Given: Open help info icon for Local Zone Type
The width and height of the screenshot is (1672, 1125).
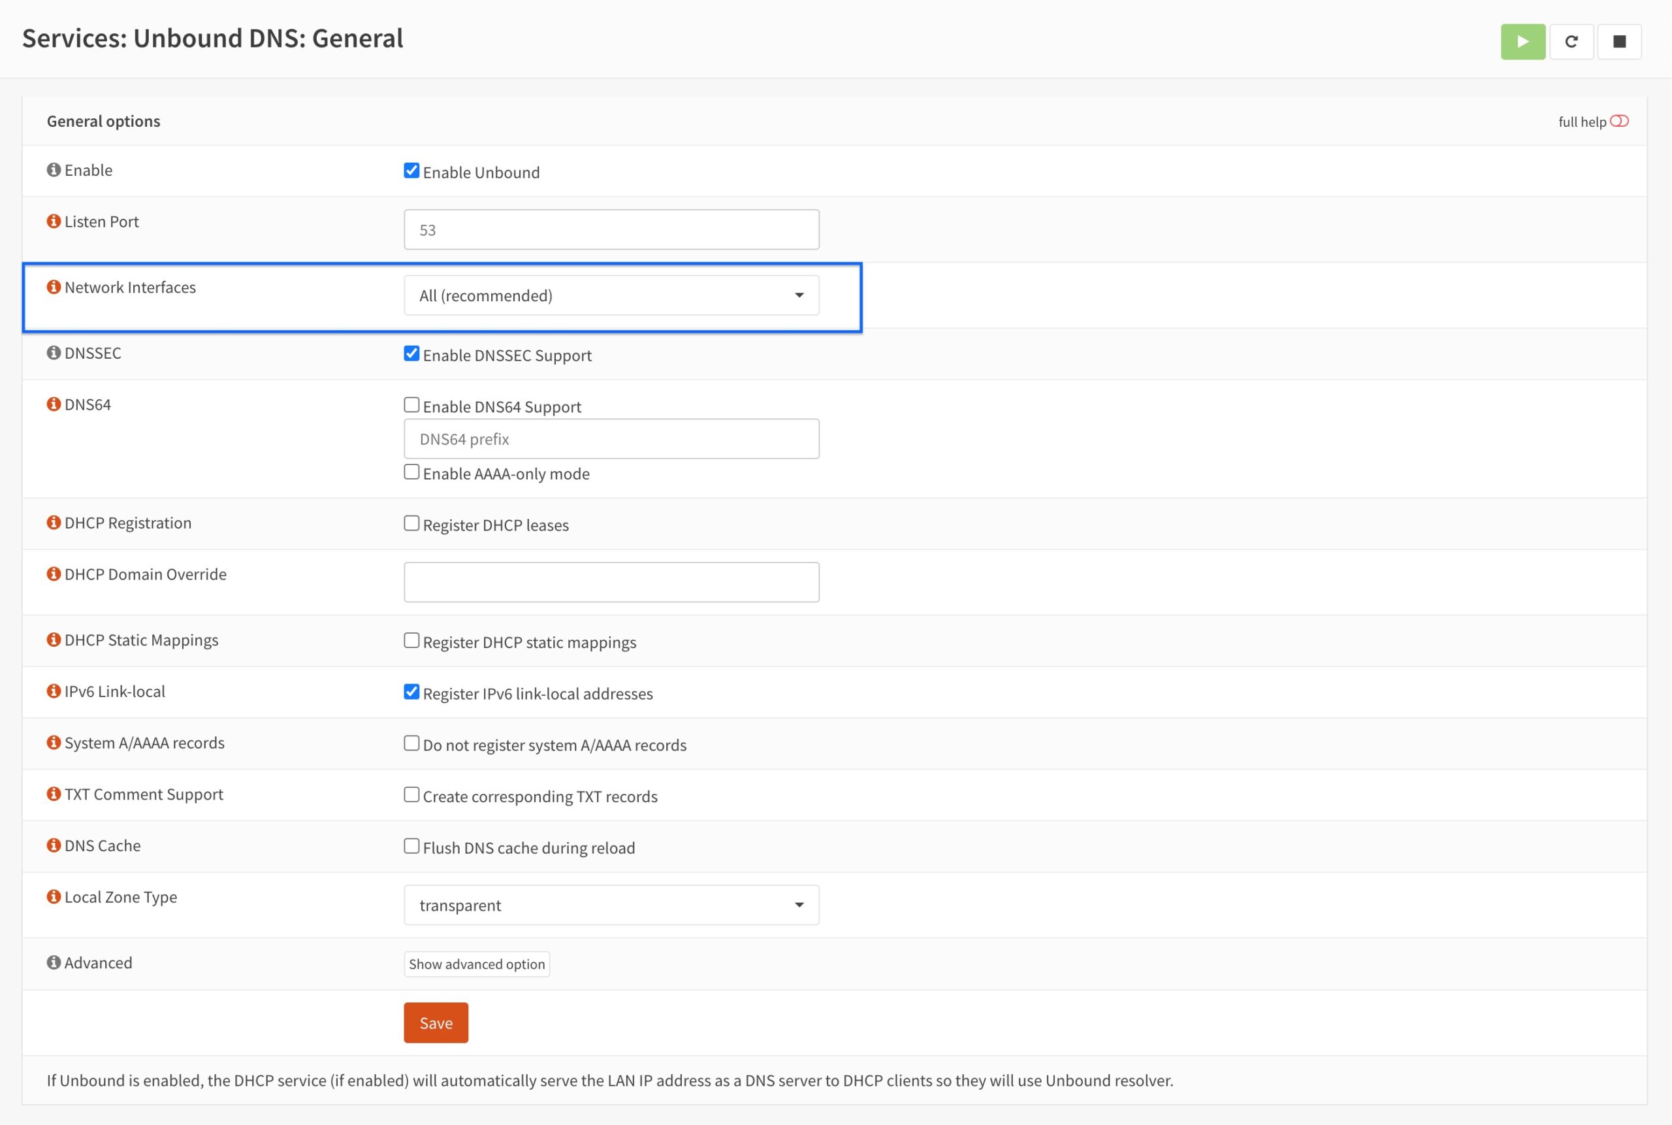Looking at the screenshot, I should tap(54, 897).
